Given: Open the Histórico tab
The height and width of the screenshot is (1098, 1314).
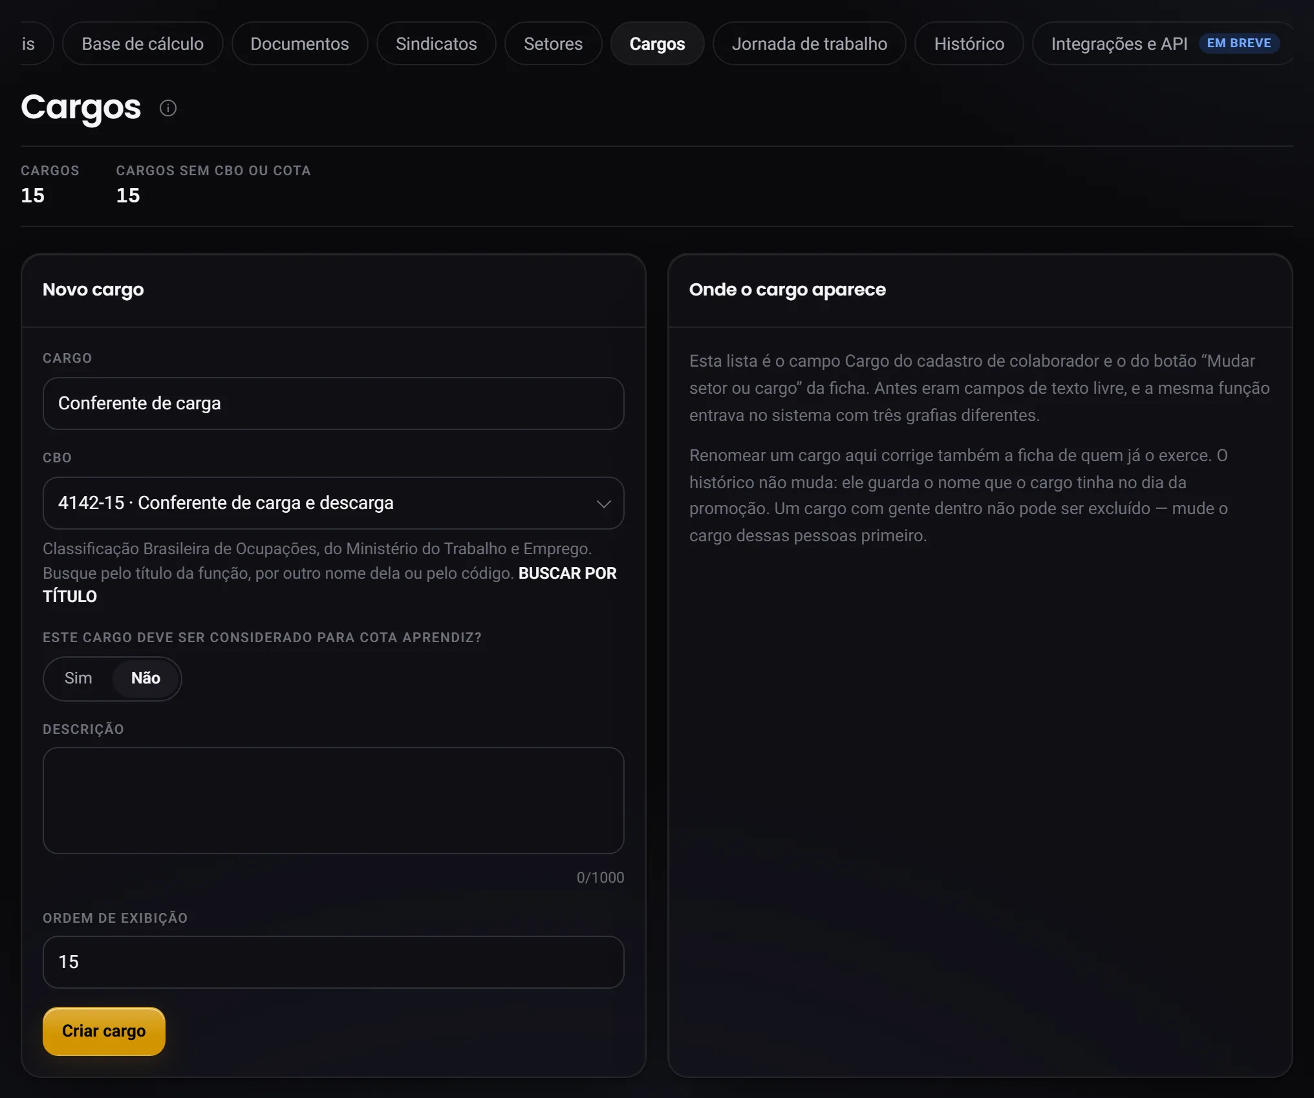Looking at the screenshot, I should click(x=969, y=43).
